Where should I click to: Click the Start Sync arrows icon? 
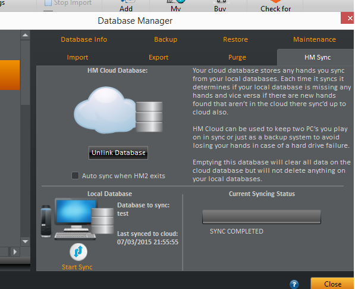[78, 252]
